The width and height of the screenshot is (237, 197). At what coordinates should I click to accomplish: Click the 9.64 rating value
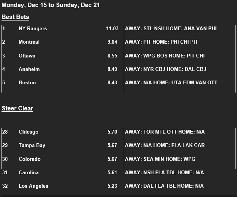coord(112,42)
